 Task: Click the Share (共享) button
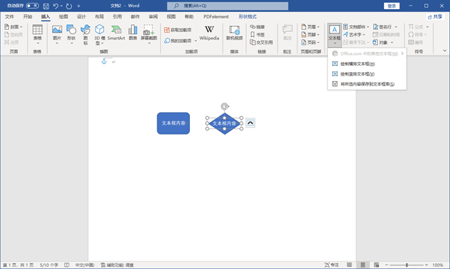[435, 17]
